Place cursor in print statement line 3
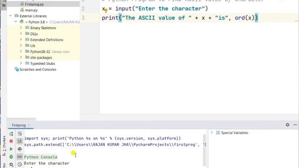This screenshot has height=168, width=299. pos(180,18)
